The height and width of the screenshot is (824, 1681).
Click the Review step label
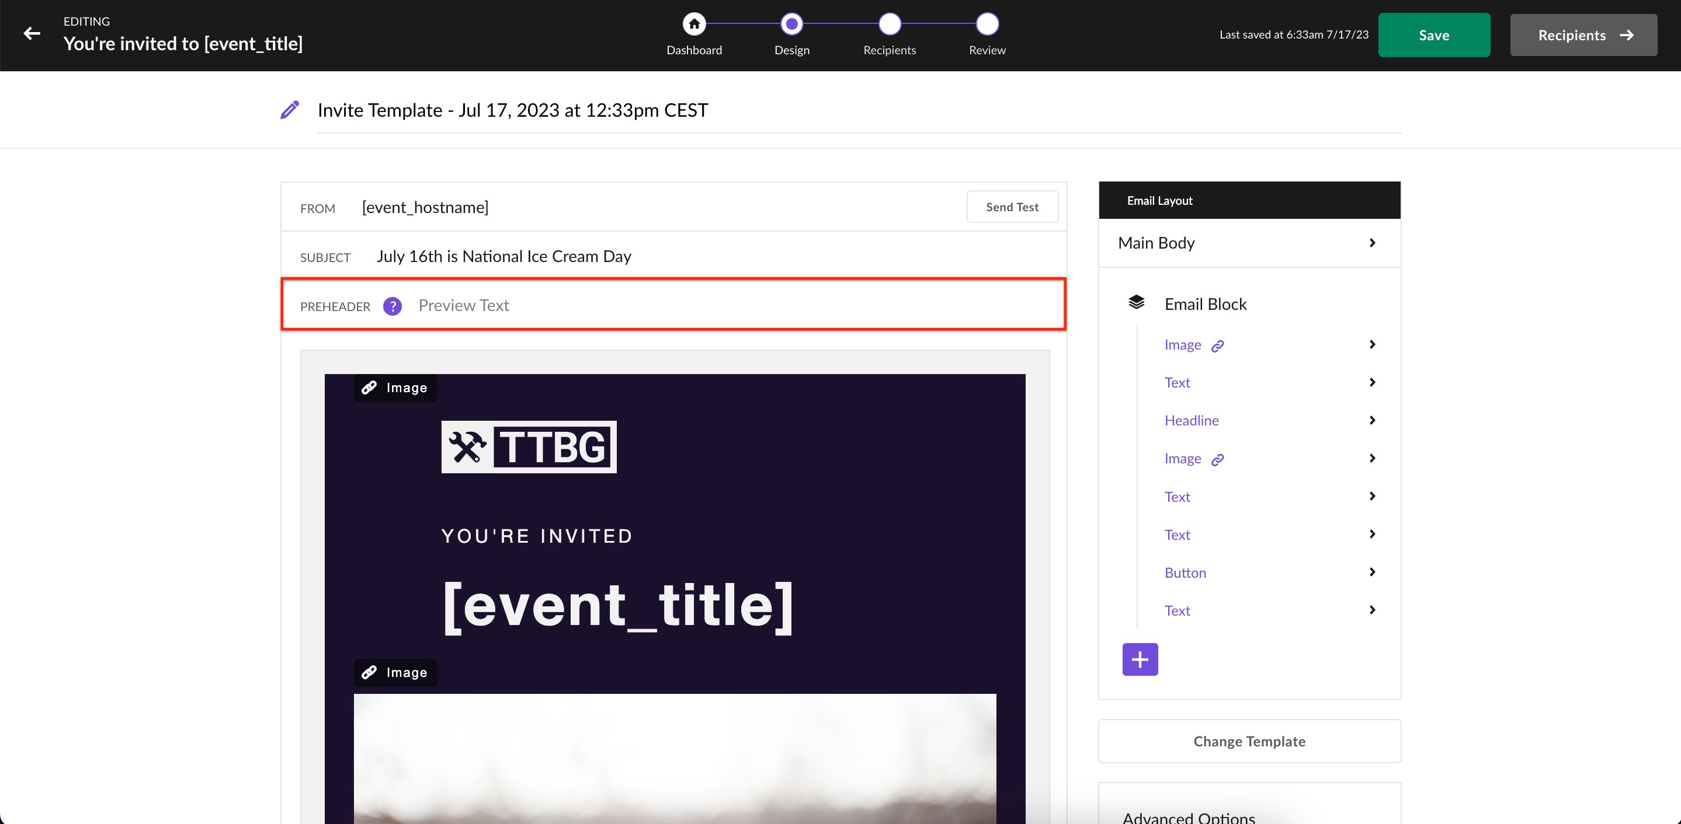pos(987,50)
